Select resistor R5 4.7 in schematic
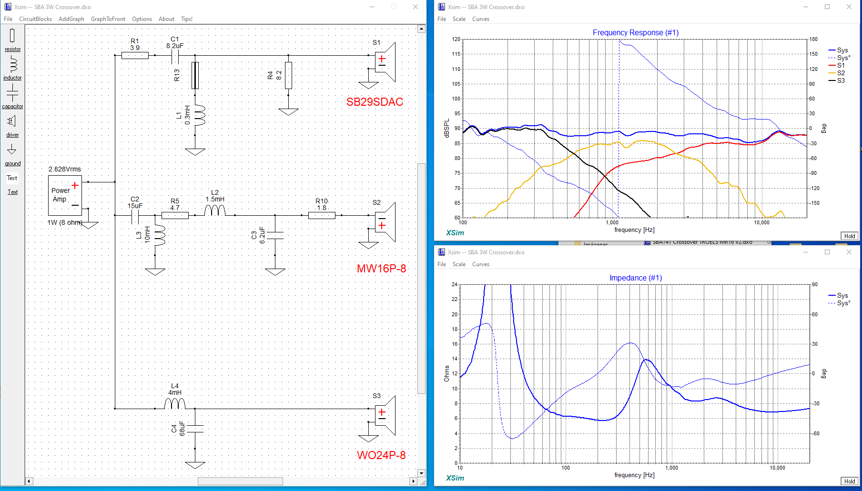 (x=175, y=215)
